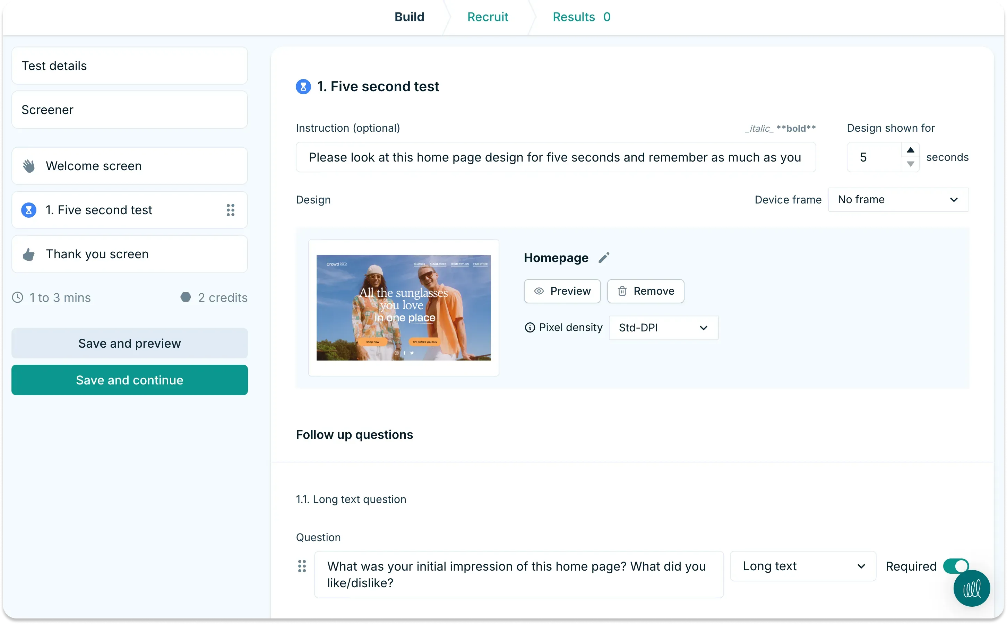Click the hand icon on Welcome screen item
1007x624 pixels.
point(28,165)
